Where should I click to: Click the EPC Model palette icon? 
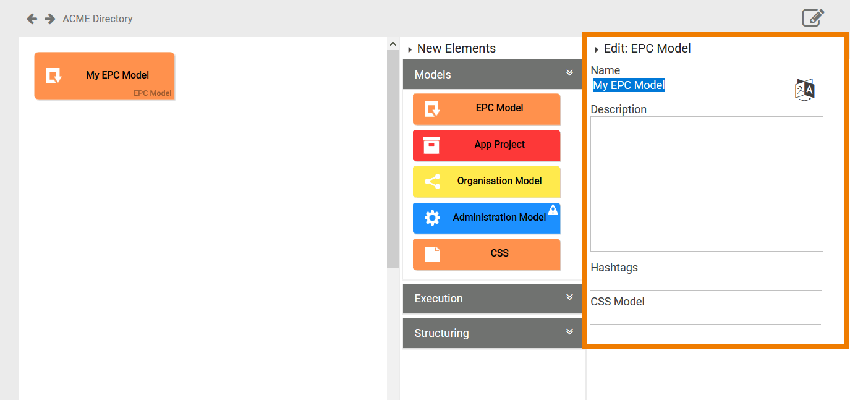click(432, 109)
